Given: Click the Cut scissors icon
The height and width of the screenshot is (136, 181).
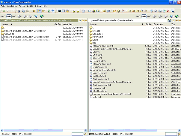Looking at the screenshot, I should [x=19, y=11].
